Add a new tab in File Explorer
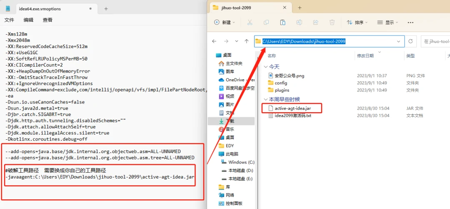Viewport: 450px width, 209px height. click(300, 8)
